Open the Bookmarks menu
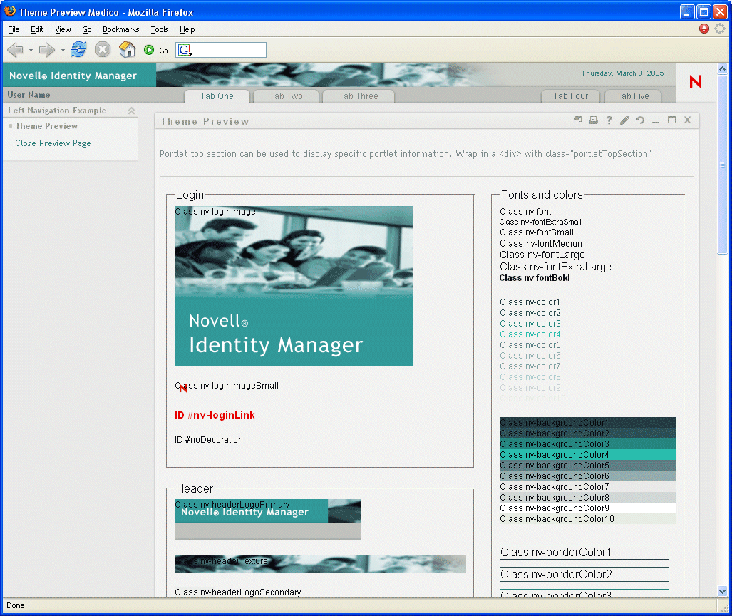The image size is (732, 616). click(x=120, y=29)
